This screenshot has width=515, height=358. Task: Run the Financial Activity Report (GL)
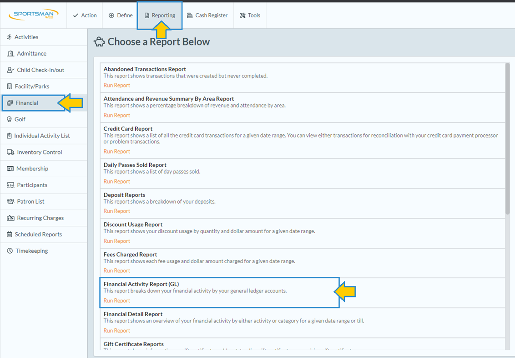click(x=116, y=301)
